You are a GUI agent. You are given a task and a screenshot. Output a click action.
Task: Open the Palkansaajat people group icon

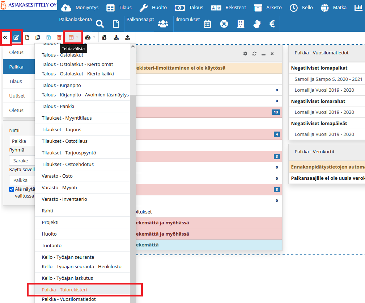163,24
